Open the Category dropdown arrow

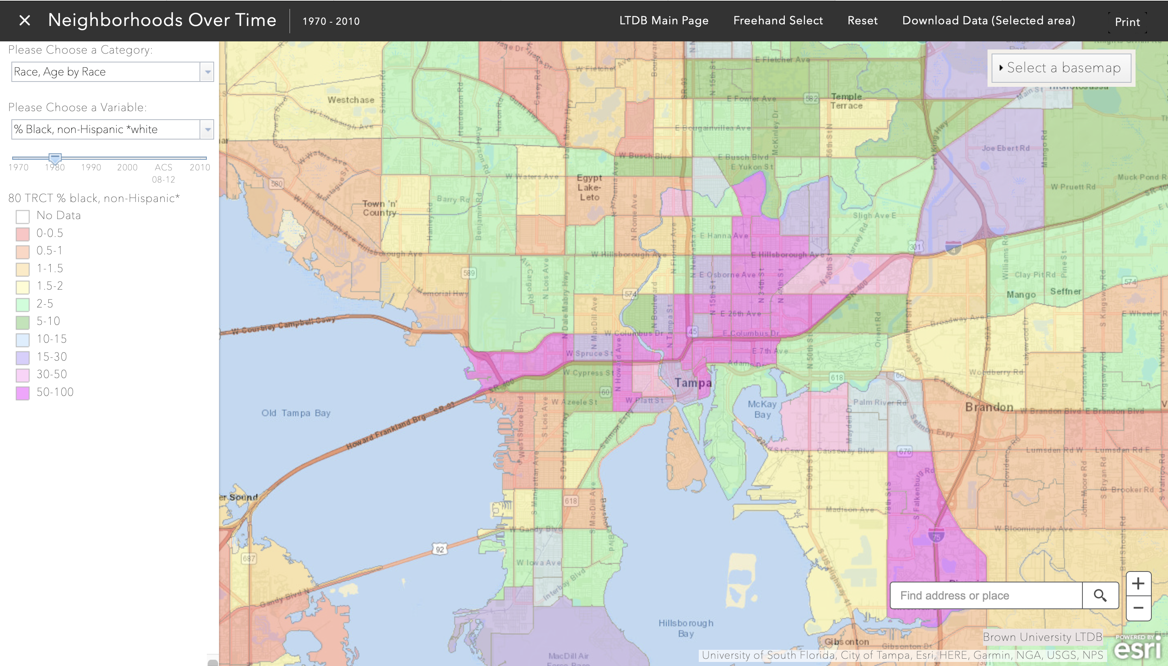click(207, 72)
